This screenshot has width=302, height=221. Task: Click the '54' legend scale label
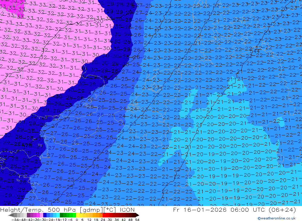[137, 220]
